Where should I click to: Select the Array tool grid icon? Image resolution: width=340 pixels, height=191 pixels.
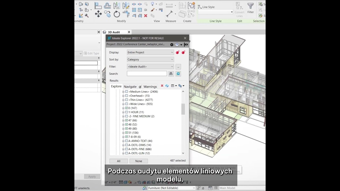point(134,10)
